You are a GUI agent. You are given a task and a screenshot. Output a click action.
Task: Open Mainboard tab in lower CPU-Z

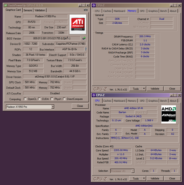[119, 101]
